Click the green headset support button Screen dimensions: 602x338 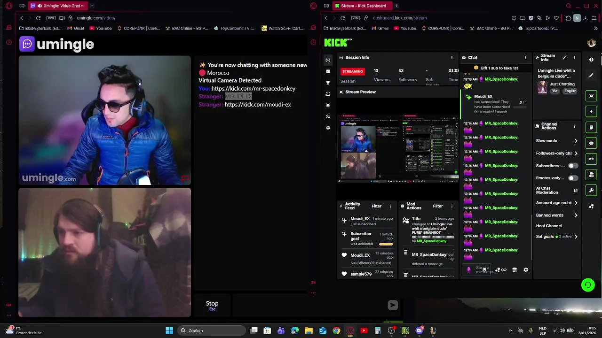click(588, 285)
